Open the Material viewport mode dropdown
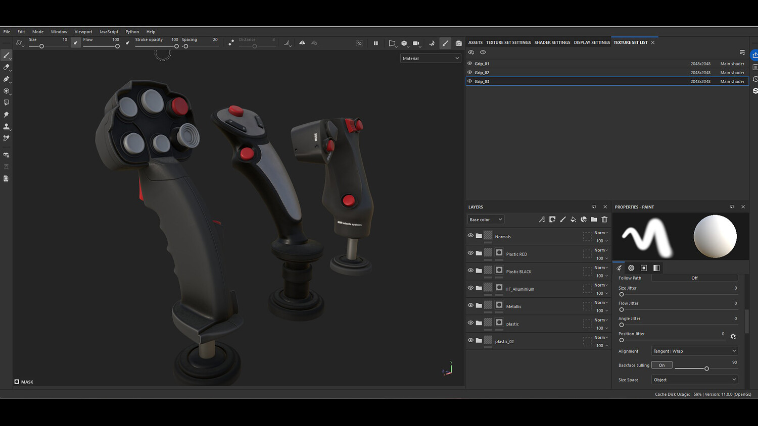Viewport: 758px width, 426px height. click(431, 59)
